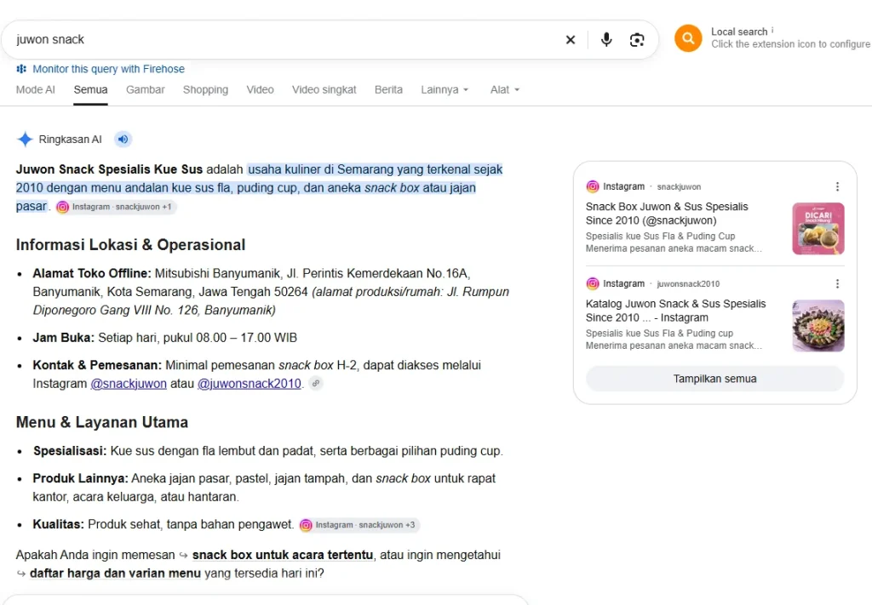Open the three-dot menu for the juwonsnack2010 result
This screenshot has height=605, width=872.
click(x=837, y=284)
